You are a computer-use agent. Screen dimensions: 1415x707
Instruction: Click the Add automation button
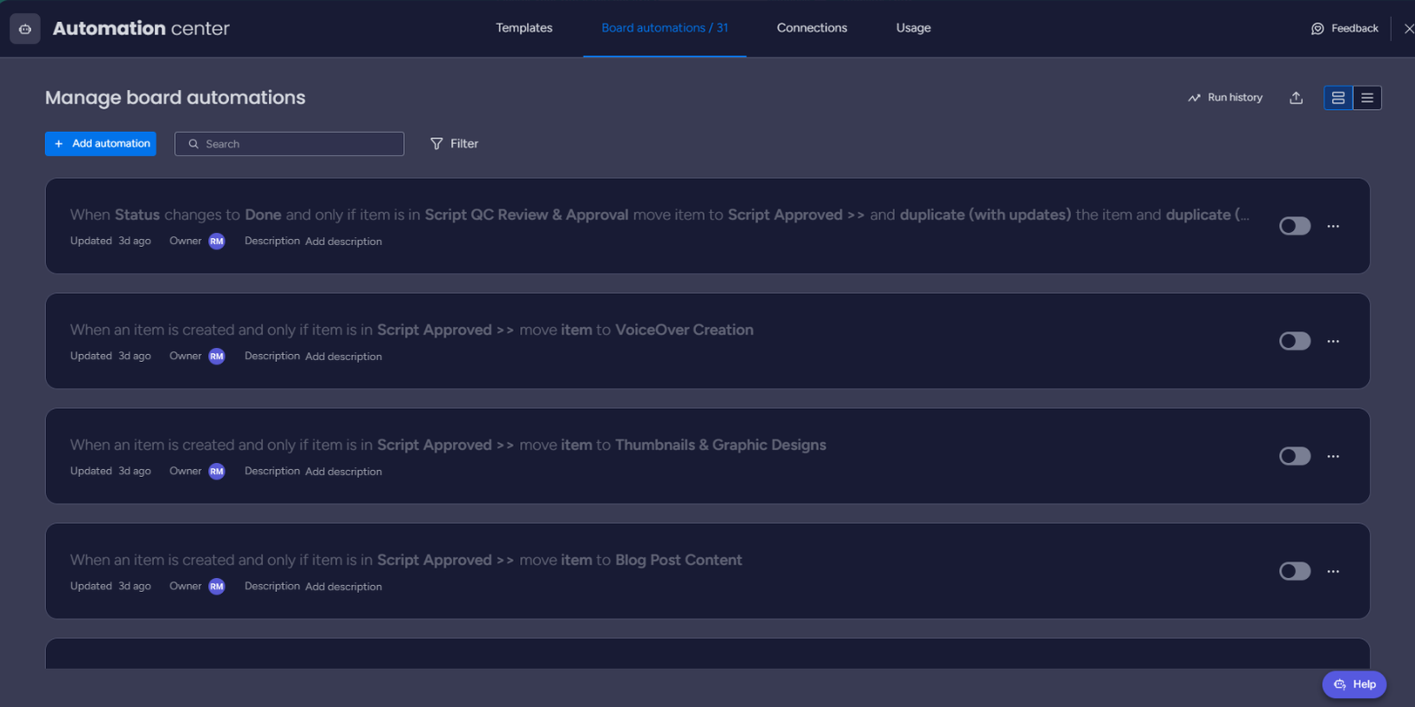101,143
